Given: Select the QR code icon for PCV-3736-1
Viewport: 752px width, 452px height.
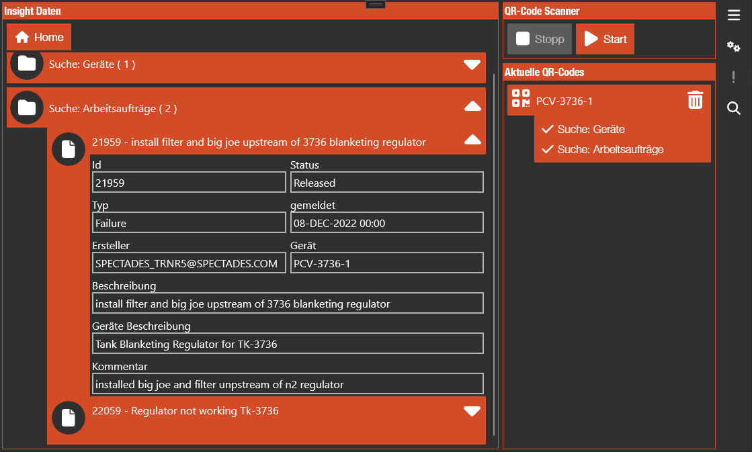Looking at the screenshot, I should click(520, 98).
